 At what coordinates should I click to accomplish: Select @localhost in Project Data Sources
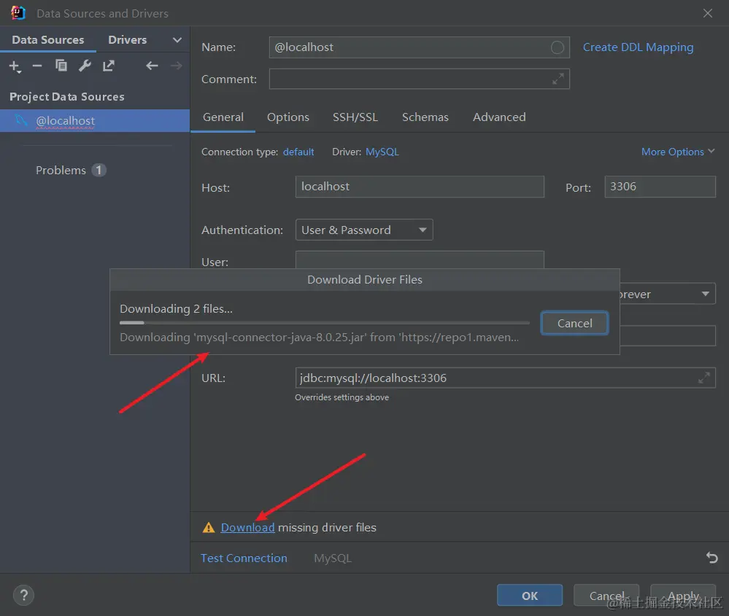pyautogui.click(x=95, y=121)
